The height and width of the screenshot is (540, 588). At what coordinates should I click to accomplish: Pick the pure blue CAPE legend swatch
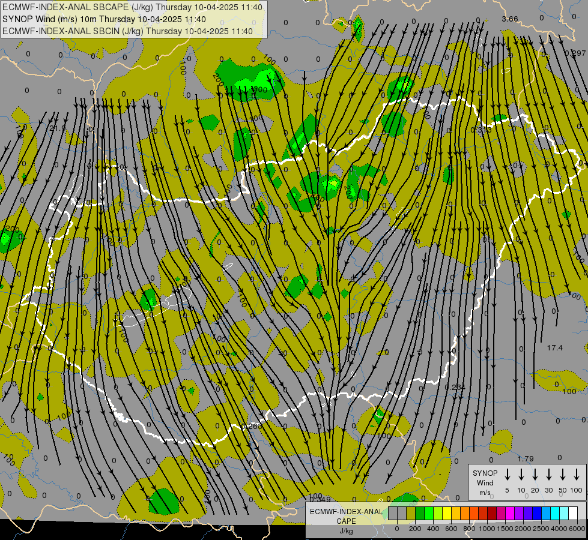(537, 513)
